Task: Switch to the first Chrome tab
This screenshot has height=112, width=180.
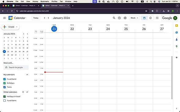Action: coord(26,5)
